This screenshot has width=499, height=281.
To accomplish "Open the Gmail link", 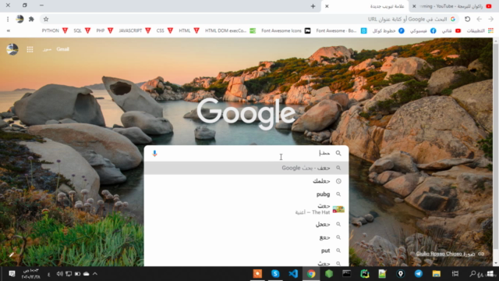I will coord(62,49).
